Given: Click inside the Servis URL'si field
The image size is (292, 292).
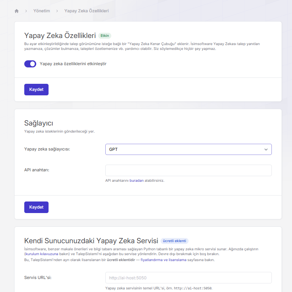Looking at the screenshot, I should point(188,278).
